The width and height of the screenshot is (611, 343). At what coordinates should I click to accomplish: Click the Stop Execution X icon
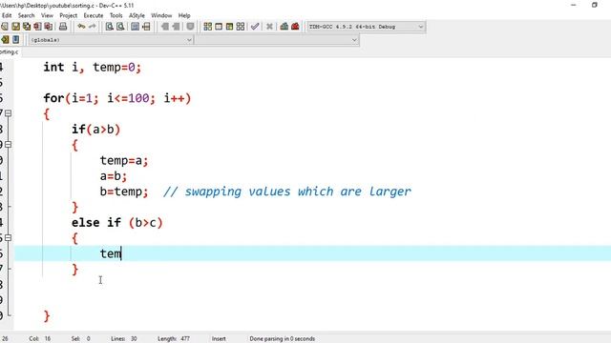pos(269,27)
